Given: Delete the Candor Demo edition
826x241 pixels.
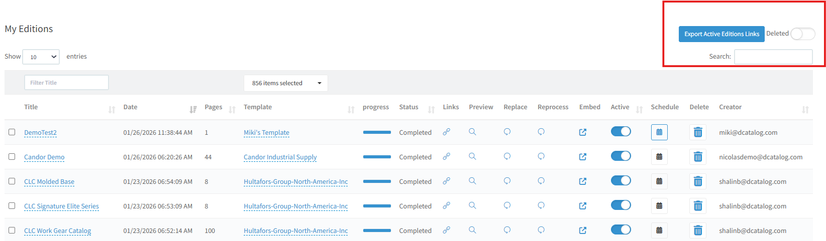Looking at the screenshot, I should 698,157.
